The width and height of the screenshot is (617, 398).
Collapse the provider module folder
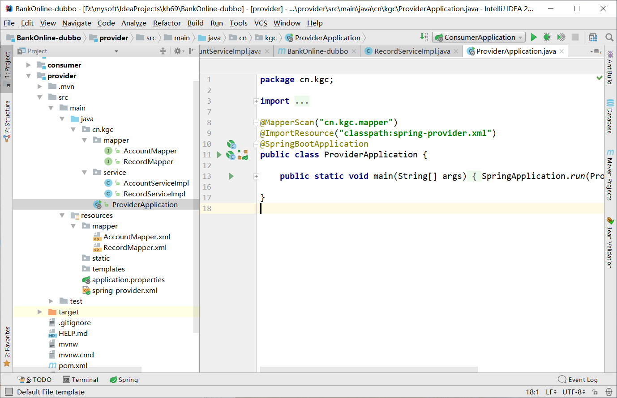click(29, 76)
